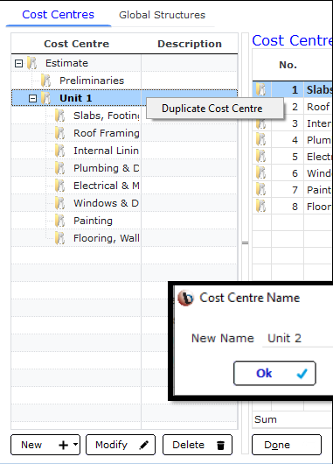Image resolution: width=333 pixels, height=464 pixels.
Task: Select table row 3 Inter
Action: click(x=293, y=123)
